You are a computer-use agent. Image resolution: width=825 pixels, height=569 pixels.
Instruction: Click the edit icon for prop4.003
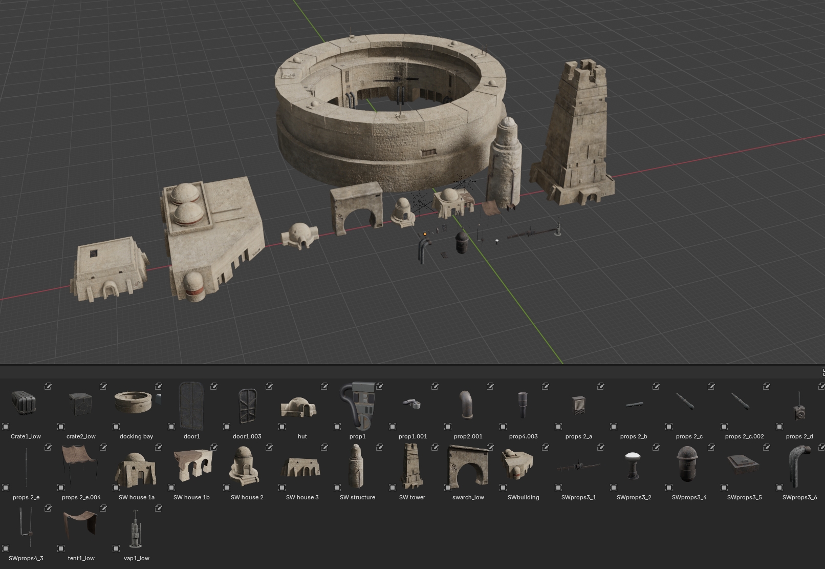(546, 386)
